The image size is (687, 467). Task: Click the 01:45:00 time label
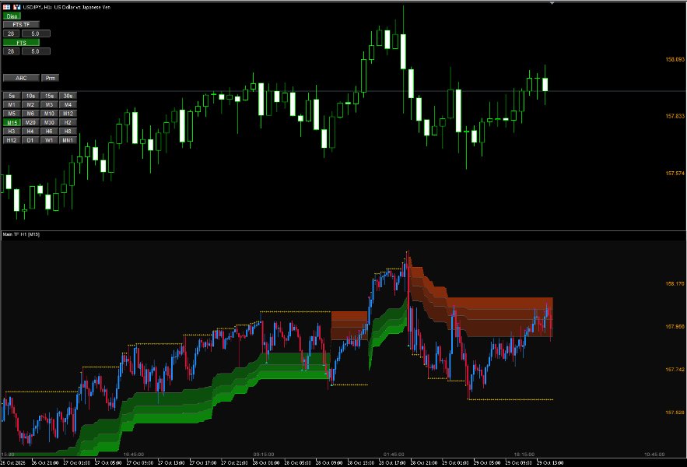(394, 455)
